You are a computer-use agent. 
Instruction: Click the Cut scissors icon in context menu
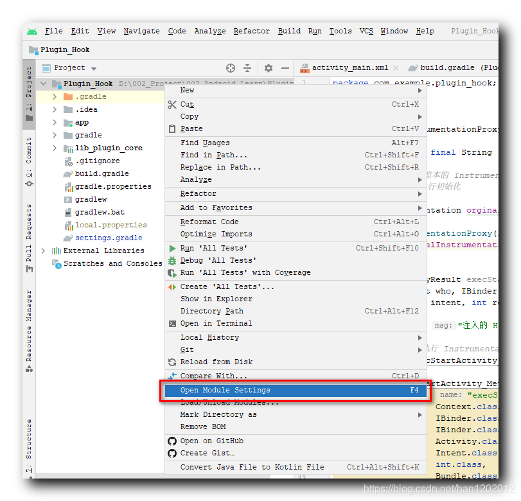pyautogui.click(x=172, y=105)
